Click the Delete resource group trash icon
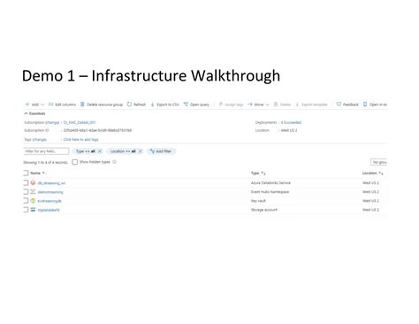419x324 pixels. point(82,104)
